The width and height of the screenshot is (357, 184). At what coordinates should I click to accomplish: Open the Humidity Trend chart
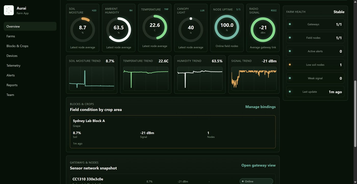pyautogui.click(x=200, y=79)
